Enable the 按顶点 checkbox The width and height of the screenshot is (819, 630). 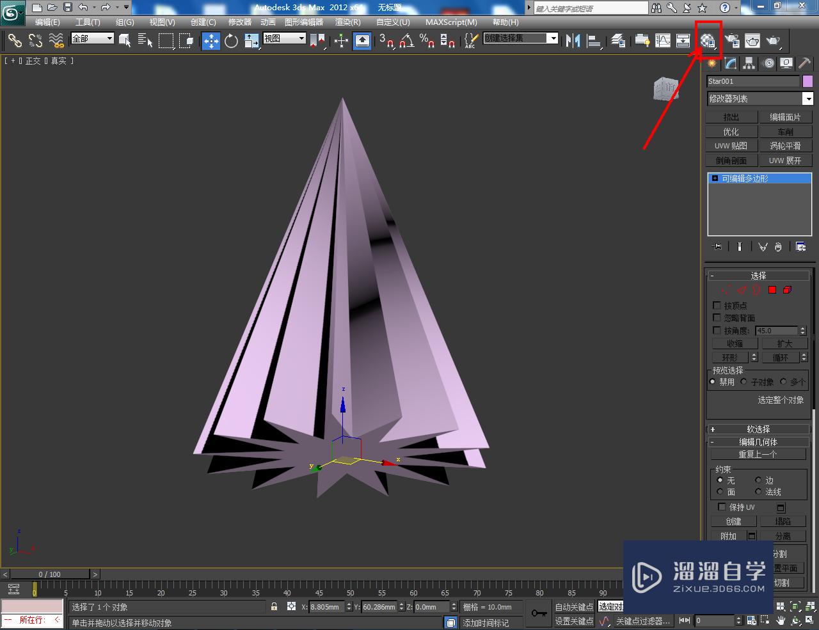coord(717,306)
